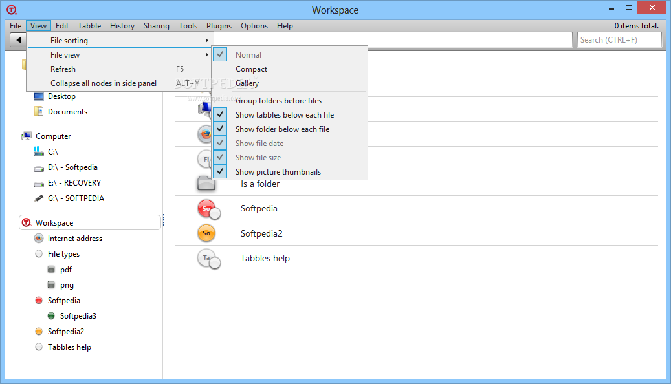Click the Workspace tabble icon in side panel
The image size is (671, 384).
click(27, 222)
